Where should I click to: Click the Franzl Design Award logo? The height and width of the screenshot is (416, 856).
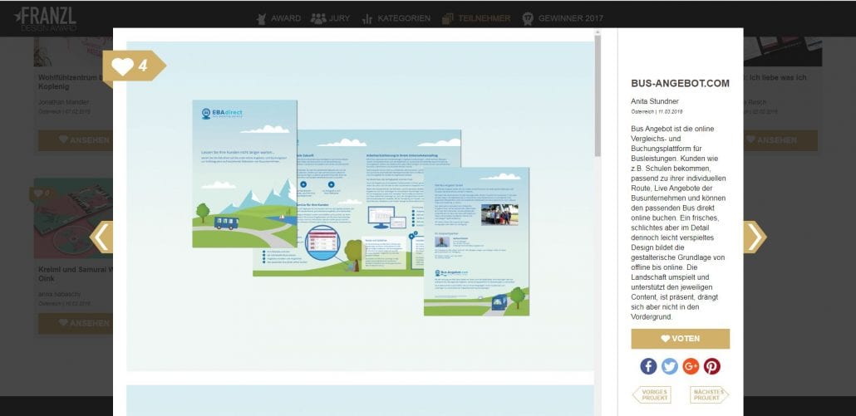(46, 18)
